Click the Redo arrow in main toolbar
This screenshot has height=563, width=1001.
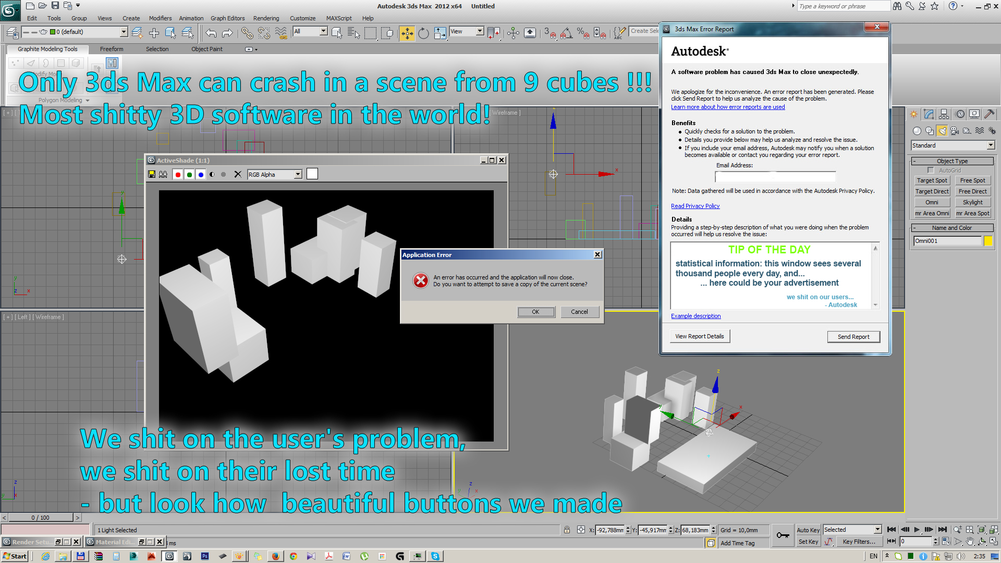[227, 33]
